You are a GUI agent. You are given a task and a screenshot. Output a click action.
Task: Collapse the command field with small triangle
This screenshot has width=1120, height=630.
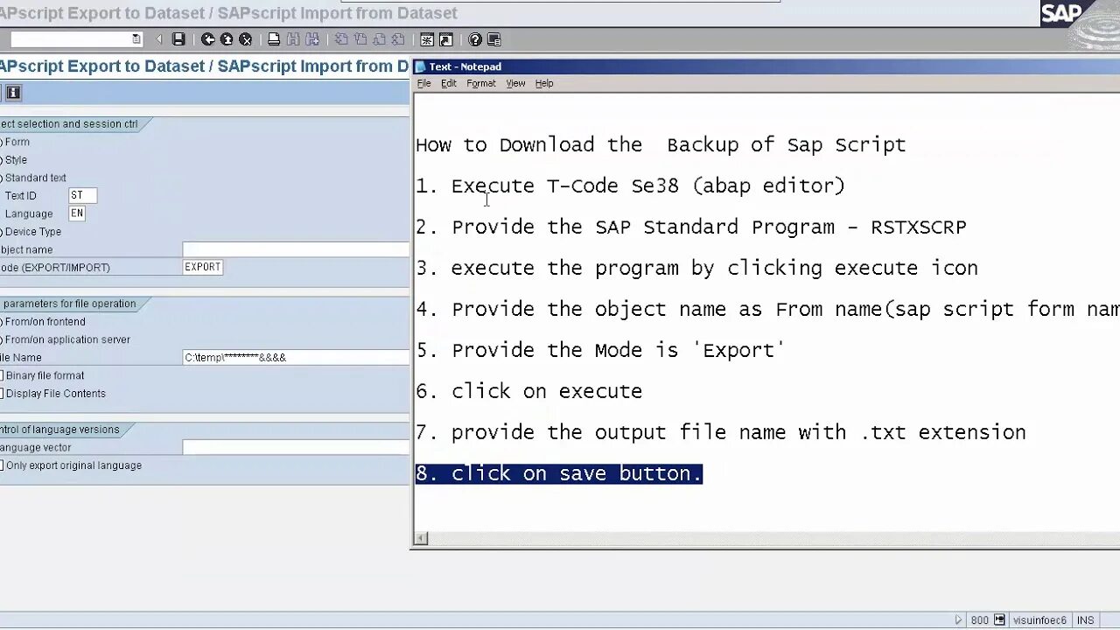coord(158,39)
